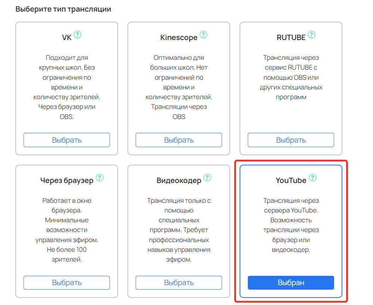Pick Видеокодер using its "Выбрать" button
This screenshot has width=373, height=305.
(x=179, y=283)
